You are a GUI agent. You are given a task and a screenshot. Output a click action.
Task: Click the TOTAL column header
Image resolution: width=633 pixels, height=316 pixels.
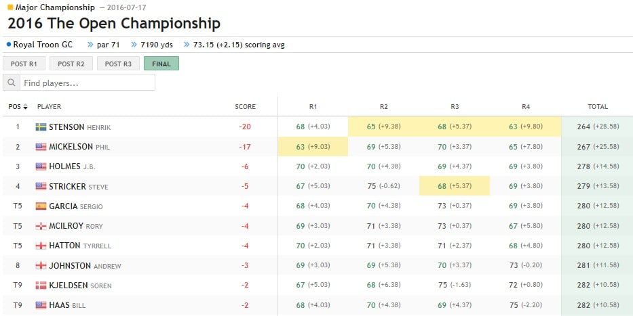pyautogui.click(x=598, y=107)
